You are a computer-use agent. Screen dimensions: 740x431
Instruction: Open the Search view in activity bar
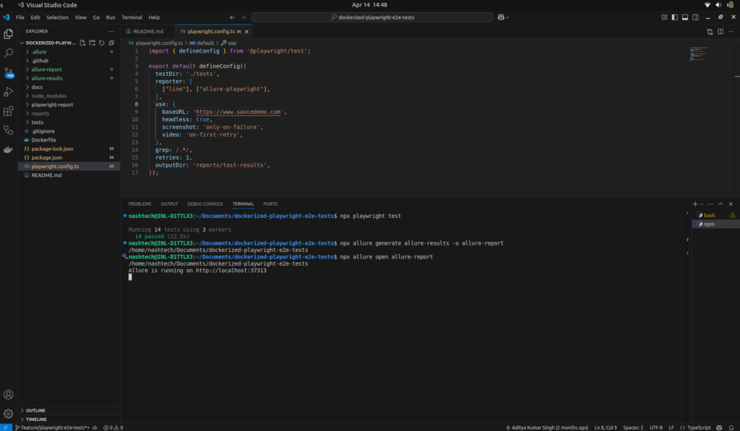click(9, 53)
